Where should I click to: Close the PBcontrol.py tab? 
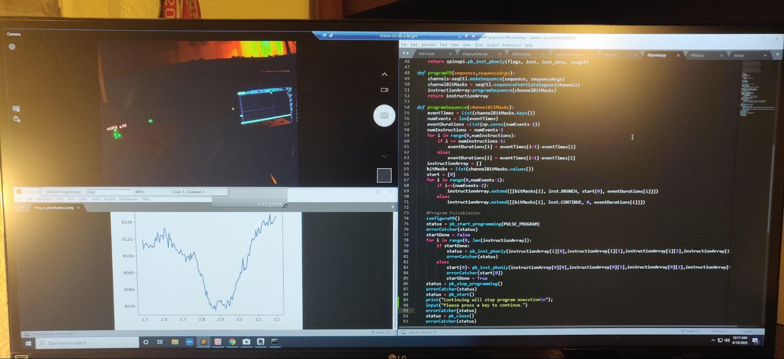click(678, 56)
